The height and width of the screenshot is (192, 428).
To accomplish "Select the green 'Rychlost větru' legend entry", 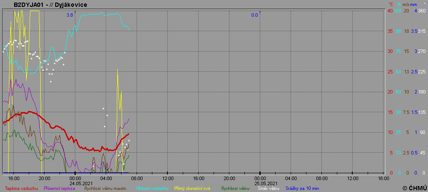I will point(235,188).
